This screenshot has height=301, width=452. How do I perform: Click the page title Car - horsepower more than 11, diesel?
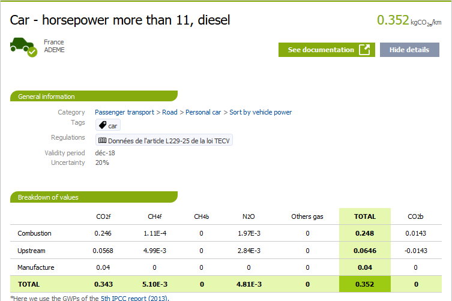(x=120, y=20)
